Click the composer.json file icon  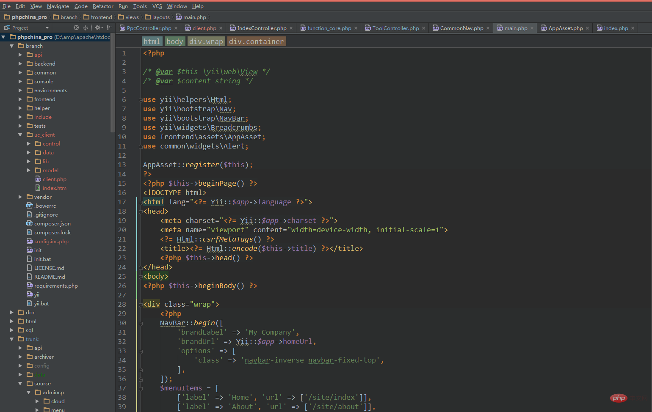[30, 223]
